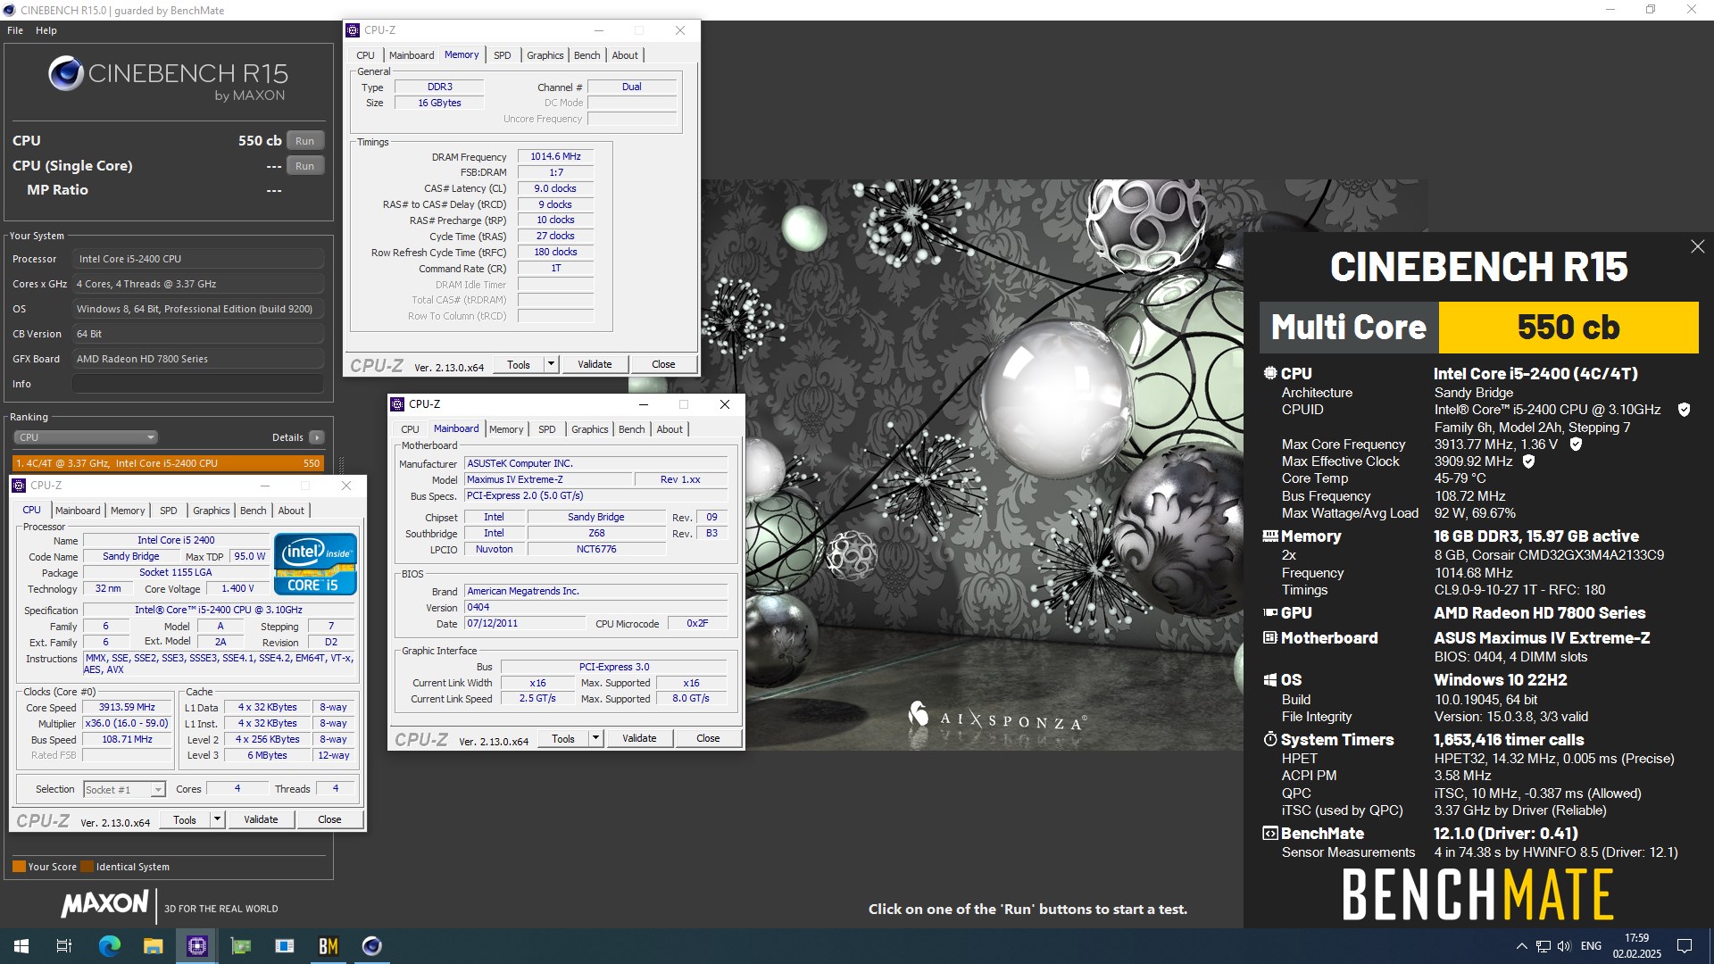Show hidden tray icons chevron
The image size is (1714, 964).
[x=1521, y=946]
